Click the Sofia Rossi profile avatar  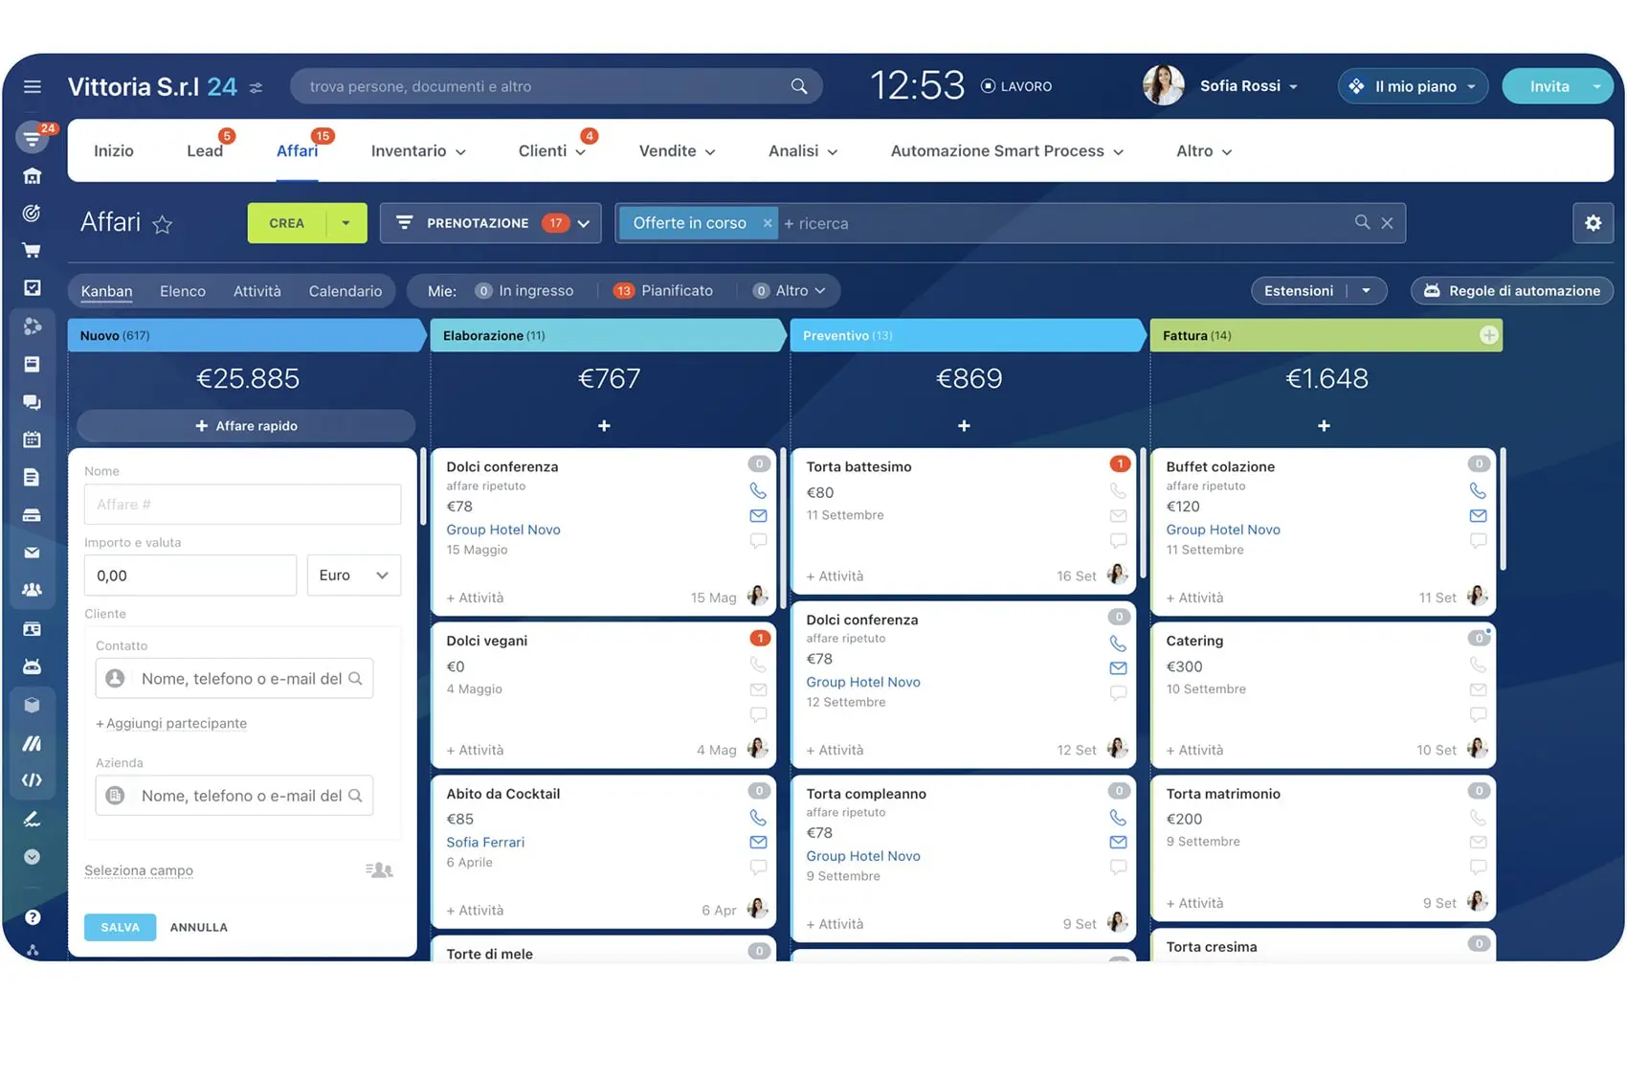pos(1163,86)
